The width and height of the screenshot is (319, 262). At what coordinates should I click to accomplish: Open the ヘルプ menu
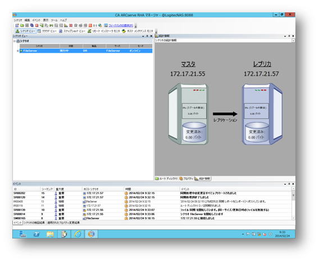[x=63, y=20]
